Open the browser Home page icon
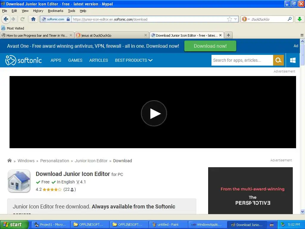The image size is (305, 229). tap(33, 19)
